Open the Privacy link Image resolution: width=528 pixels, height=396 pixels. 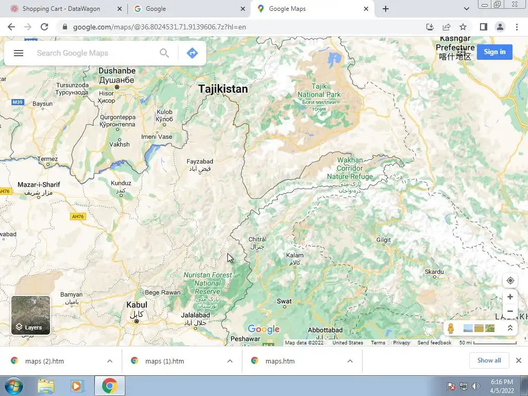(401, 342)
